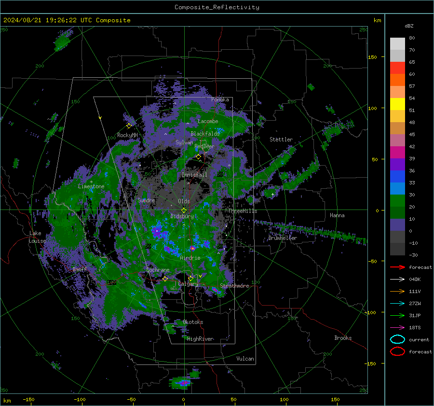Select the red 60–65 dBZ color band
Viewport: 434px width, 406px height.
tap(397, 68)
